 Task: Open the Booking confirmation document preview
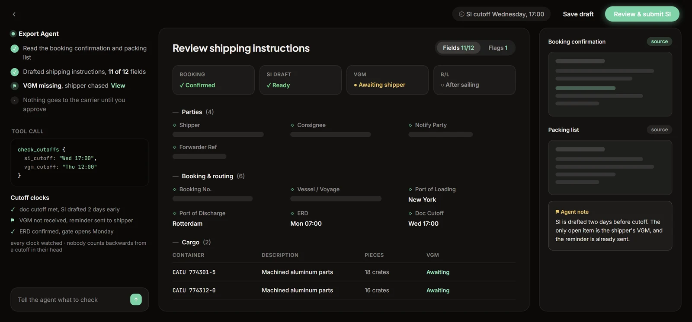610,84
